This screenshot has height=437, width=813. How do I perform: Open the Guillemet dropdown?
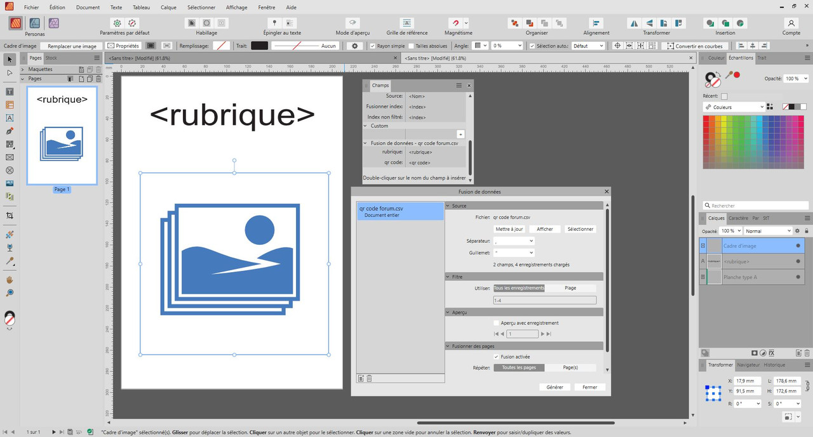click(x=513, y=252)
